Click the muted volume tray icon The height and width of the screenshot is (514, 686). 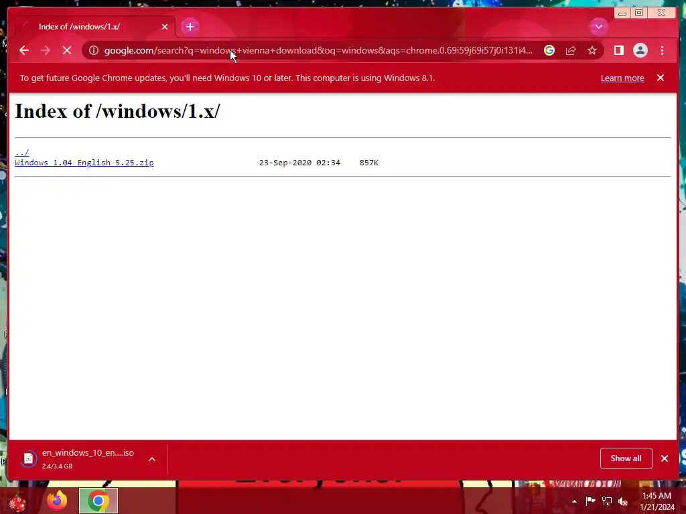click(623, 501)
